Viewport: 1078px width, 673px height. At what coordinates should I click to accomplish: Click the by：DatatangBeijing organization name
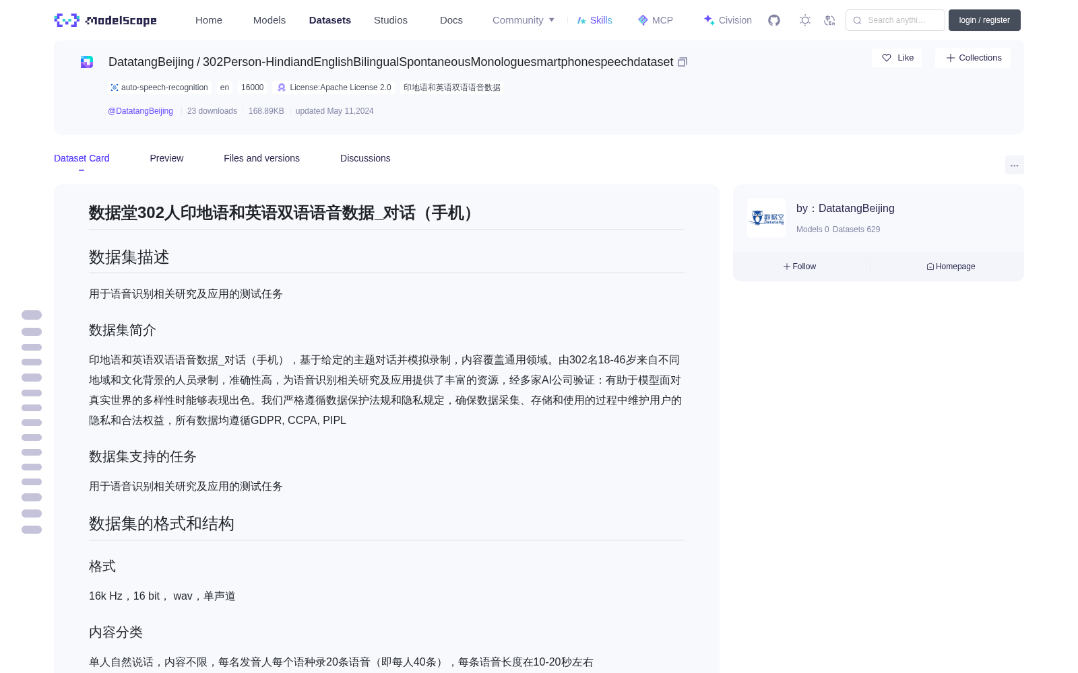(846, 209)
